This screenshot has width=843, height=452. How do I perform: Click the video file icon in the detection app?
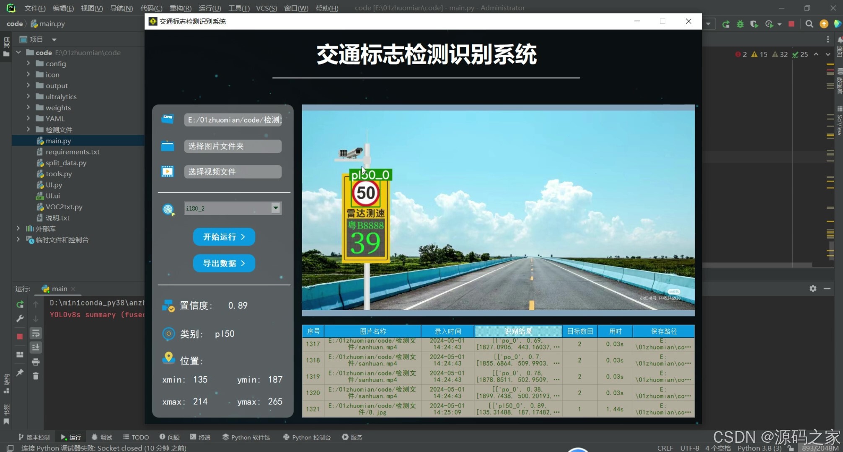pyautogui.click(x=168, y=171)
